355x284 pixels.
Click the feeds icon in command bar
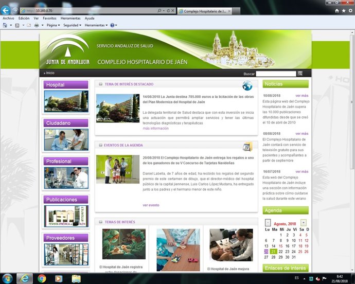pyautogui.click(x=17, y=25)
